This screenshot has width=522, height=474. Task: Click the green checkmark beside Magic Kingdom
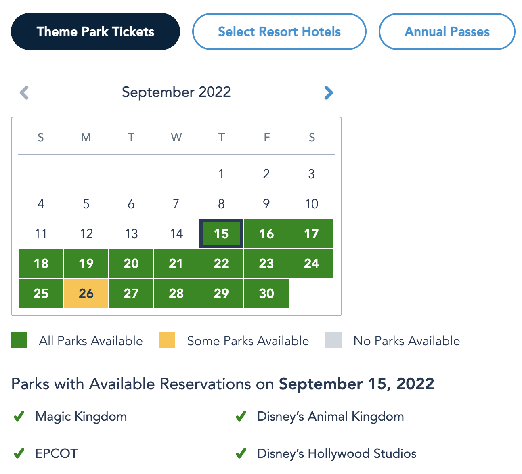click(x=19, y=416)
